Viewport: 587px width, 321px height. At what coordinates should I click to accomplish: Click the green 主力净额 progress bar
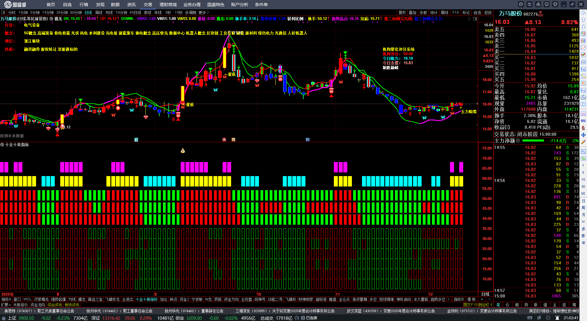pos(533,141)
